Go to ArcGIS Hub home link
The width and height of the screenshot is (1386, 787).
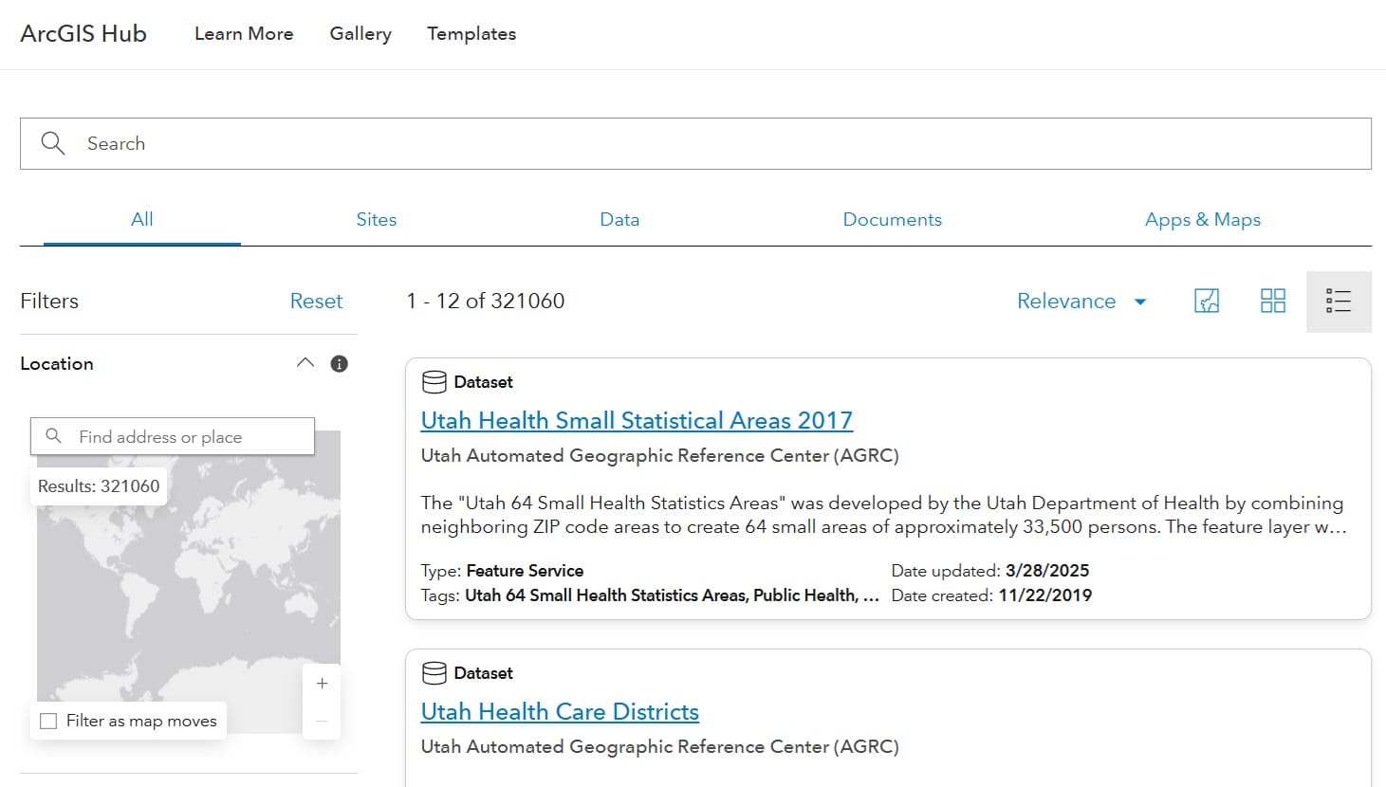coord(83,33)
